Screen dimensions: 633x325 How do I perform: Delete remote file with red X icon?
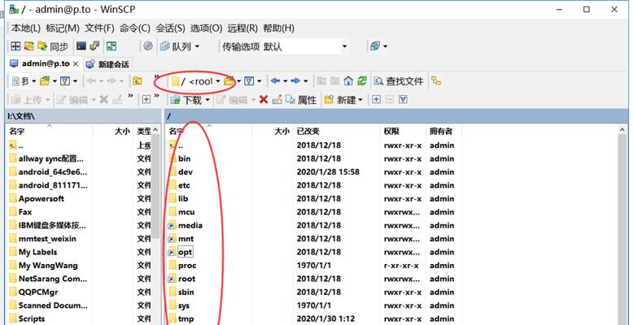(x=264, y=99)
